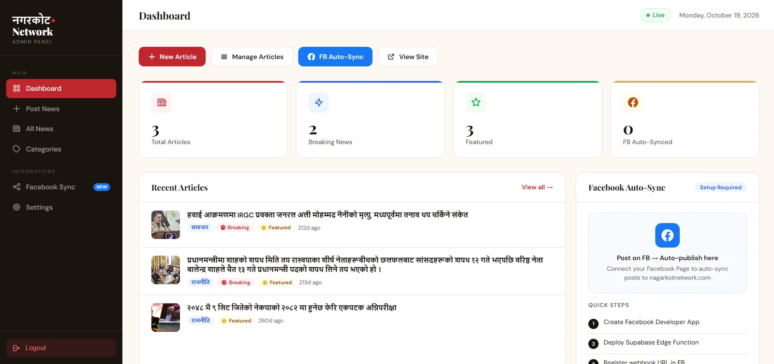Click the राजनीति tag of 213d ago article
Image resolution: width=774 pixels, height=364 pixels.
200,282
